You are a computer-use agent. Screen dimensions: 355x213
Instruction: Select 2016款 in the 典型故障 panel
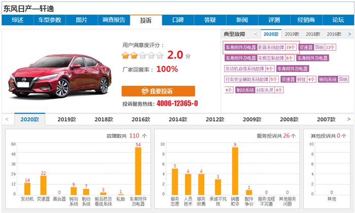click(334, 34)
